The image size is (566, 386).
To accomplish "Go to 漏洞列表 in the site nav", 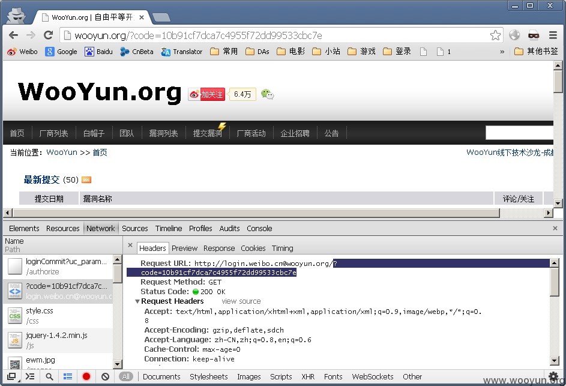I will click(x=163, y=133).
